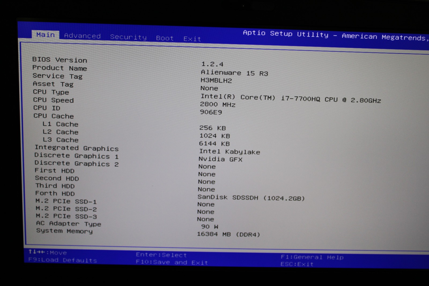Click the CPU Cache heading

coord(53,116)
